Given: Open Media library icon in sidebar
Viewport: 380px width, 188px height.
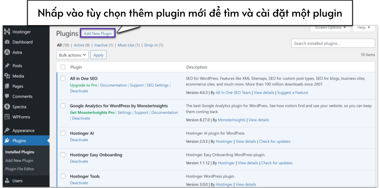Looking at the screenshot, I should tap(7, 76).
